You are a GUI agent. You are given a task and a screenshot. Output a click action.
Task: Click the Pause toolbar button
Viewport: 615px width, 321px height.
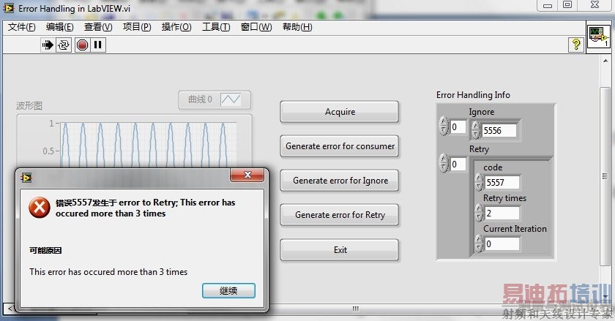(x=98, y=45)
